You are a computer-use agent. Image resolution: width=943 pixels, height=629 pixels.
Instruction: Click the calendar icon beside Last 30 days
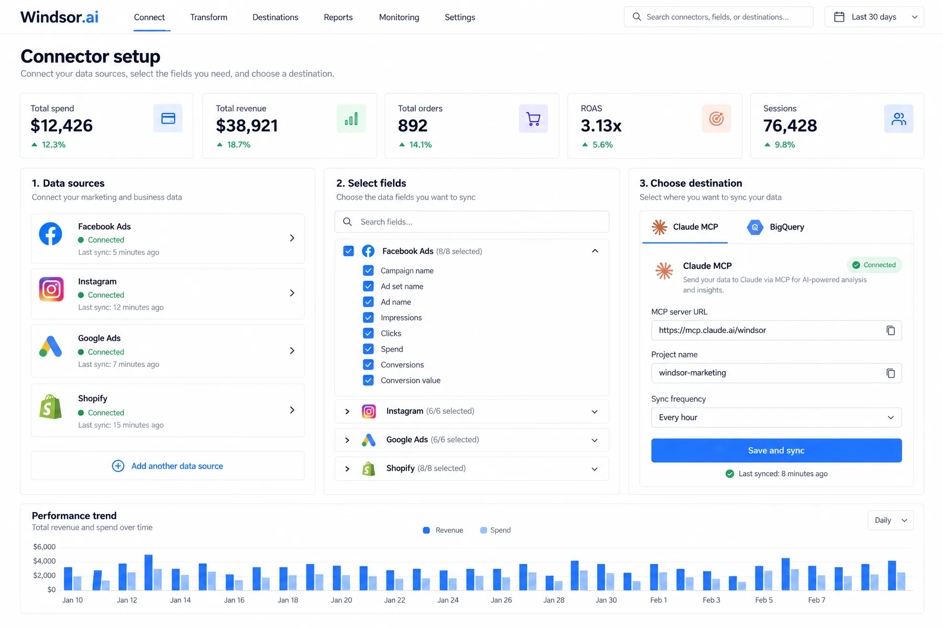pos(839,17)
